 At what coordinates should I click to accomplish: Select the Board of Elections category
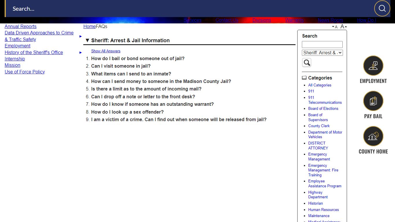(x=323, y=109)
